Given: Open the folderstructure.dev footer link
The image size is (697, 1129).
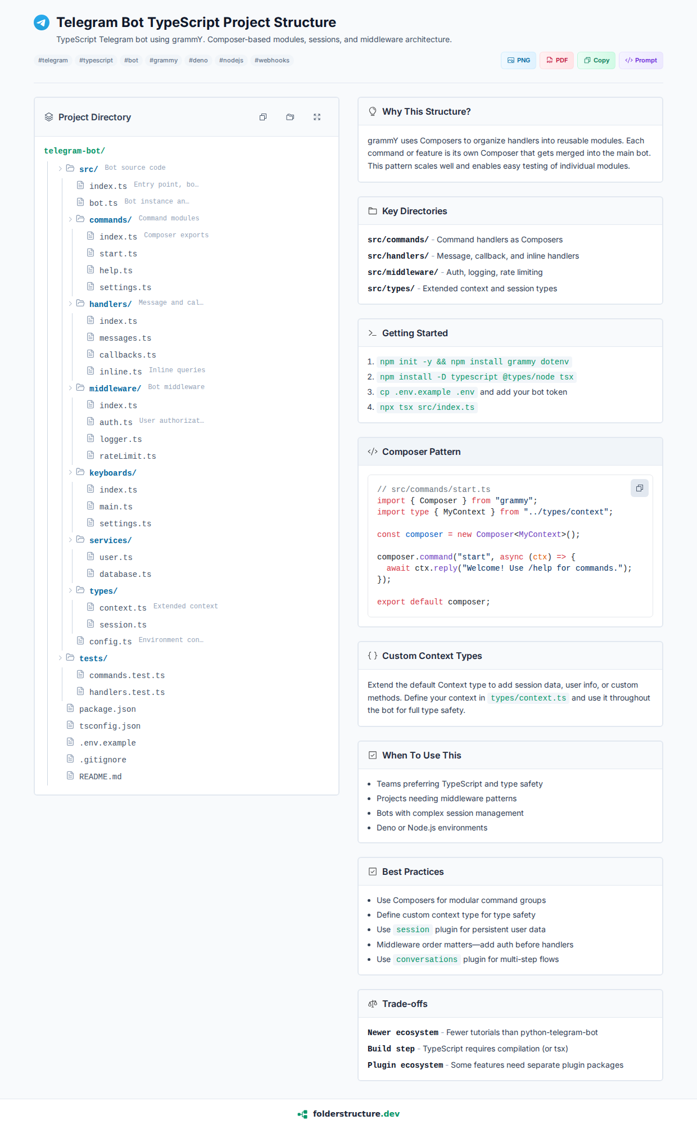Looking at the screenshot, I should (x=349, y=1114).
